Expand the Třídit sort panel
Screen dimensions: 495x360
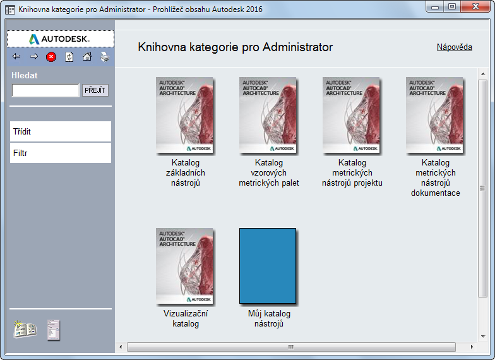click(x=61, y=131)
